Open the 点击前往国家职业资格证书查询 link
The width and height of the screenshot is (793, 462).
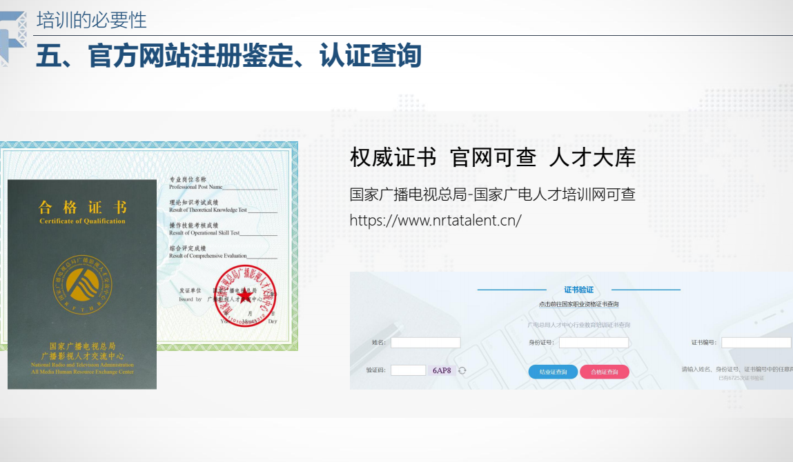click(578, 304)
